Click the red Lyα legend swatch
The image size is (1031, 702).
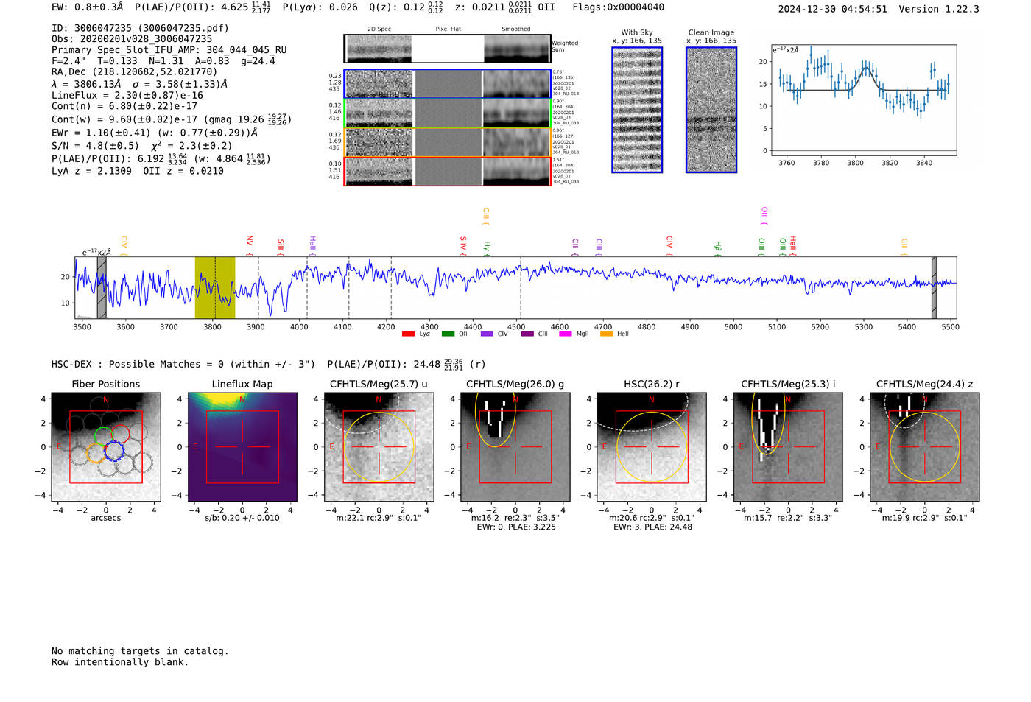409,334
